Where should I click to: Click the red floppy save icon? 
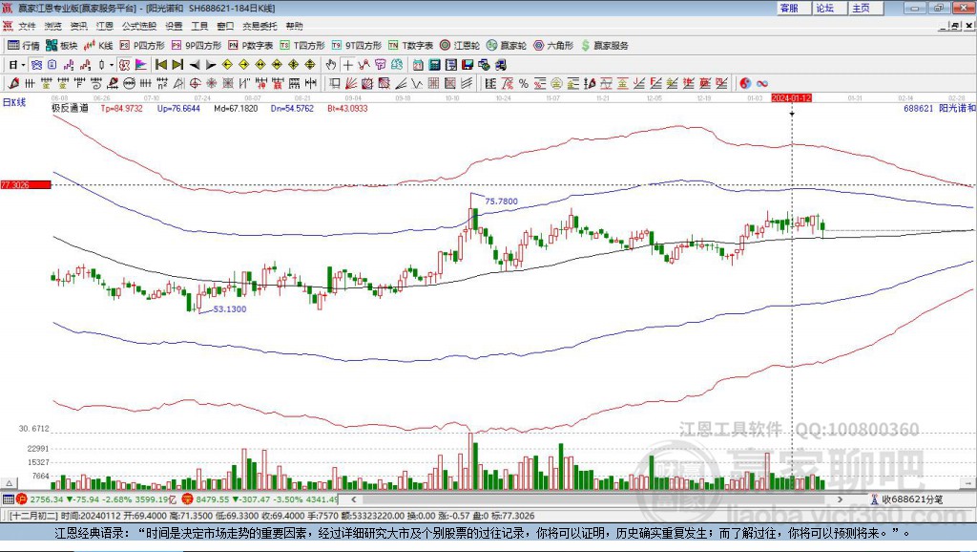(468, 65)
